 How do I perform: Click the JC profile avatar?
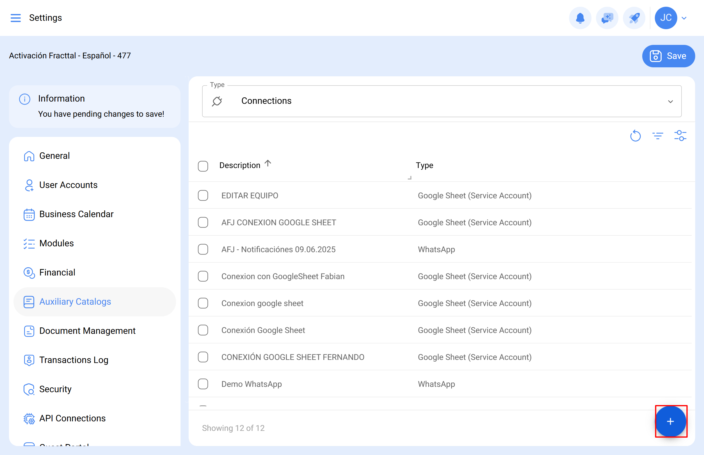click(666, 18)
